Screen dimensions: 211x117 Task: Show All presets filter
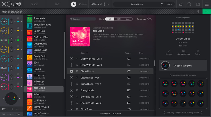pyautogui.click(x=109, y=19)
